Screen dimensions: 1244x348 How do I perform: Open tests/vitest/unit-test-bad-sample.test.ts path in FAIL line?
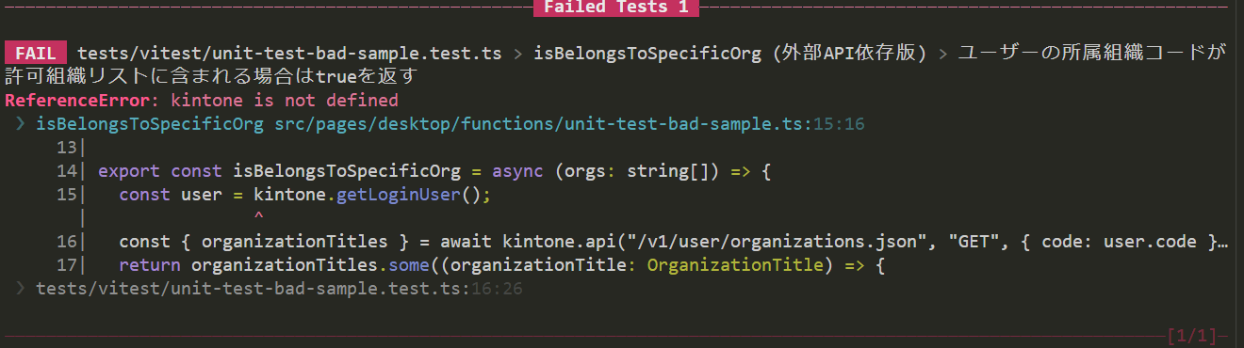pos(289,53)
